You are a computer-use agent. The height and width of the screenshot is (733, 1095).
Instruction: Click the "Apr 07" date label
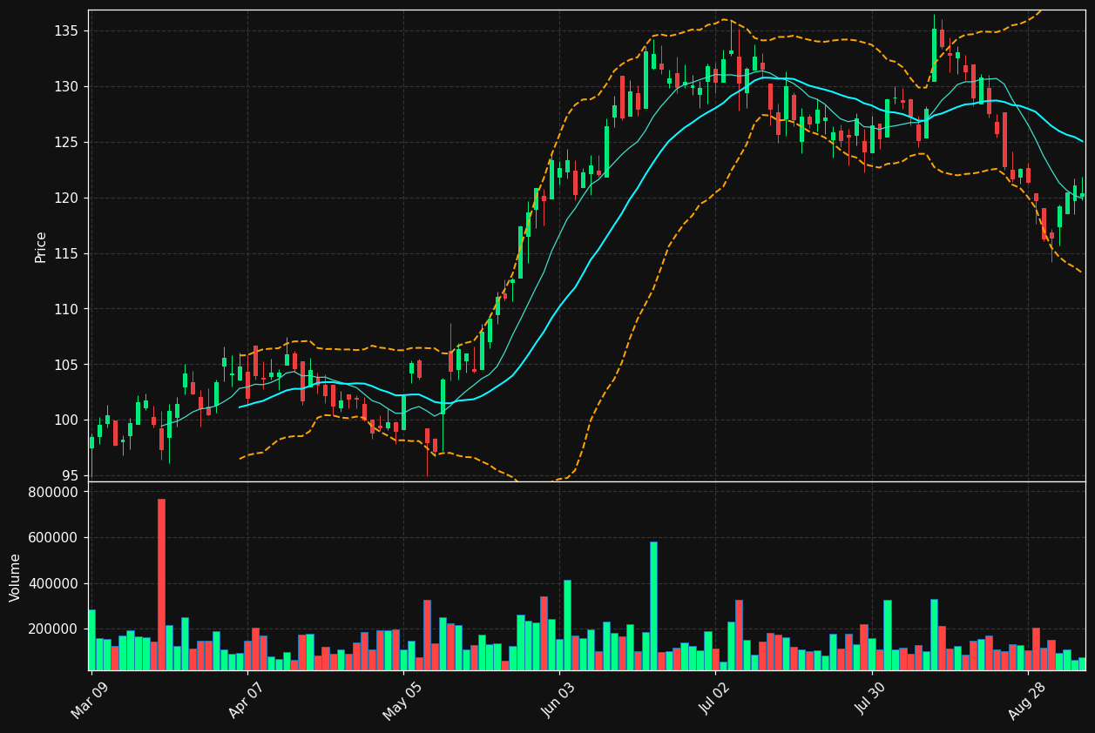[x=247, y=699]
